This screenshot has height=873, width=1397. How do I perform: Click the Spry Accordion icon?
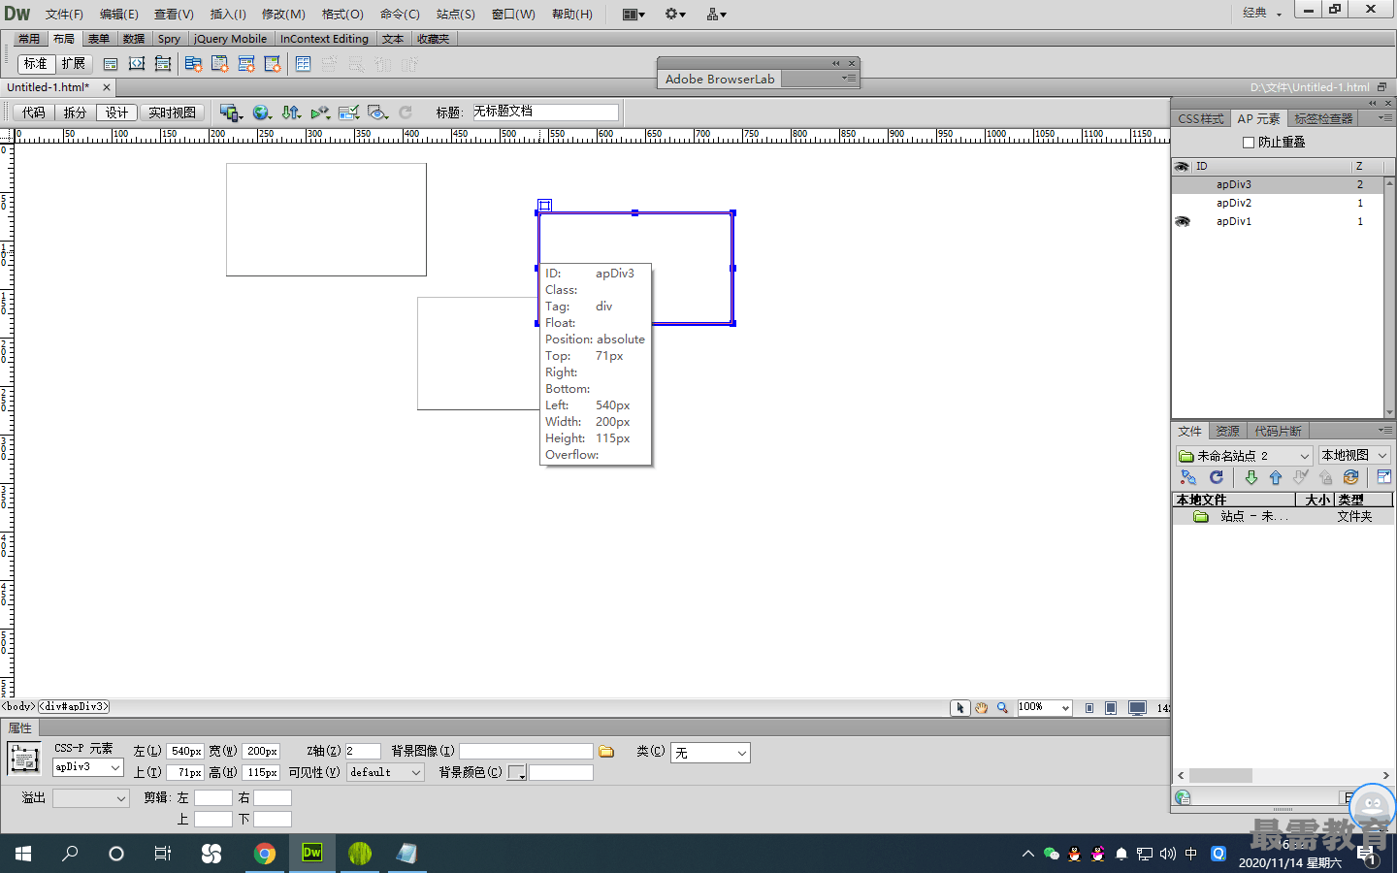click(x=246, y=64)
